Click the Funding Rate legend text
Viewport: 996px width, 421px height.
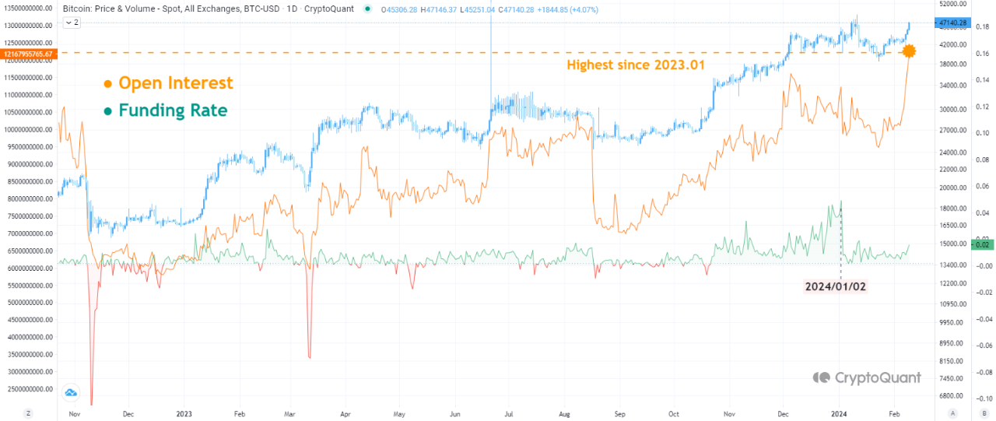coord(173,111)
